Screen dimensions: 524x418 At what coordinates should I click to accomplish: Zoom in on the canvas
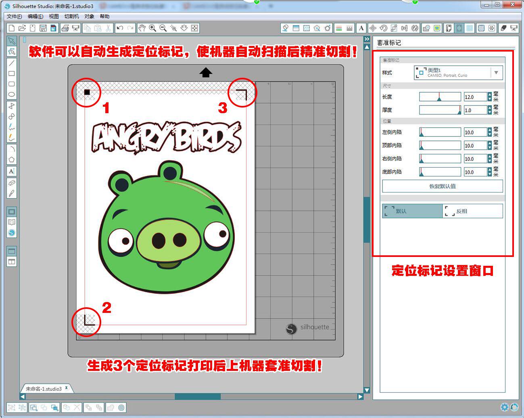point(152,28)
